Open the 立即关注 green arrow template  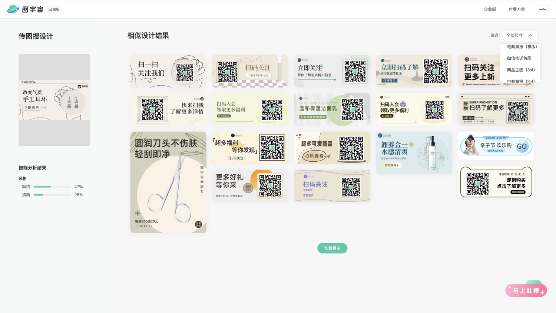coord(332,71)
